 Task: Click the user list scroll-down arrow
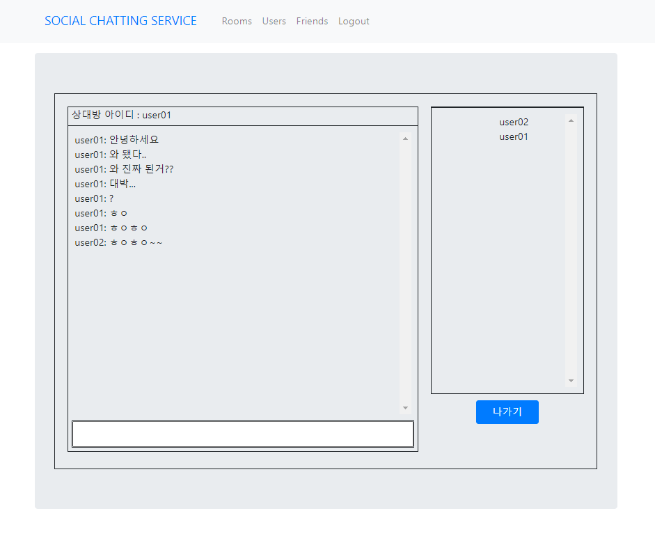pos(571,381)
